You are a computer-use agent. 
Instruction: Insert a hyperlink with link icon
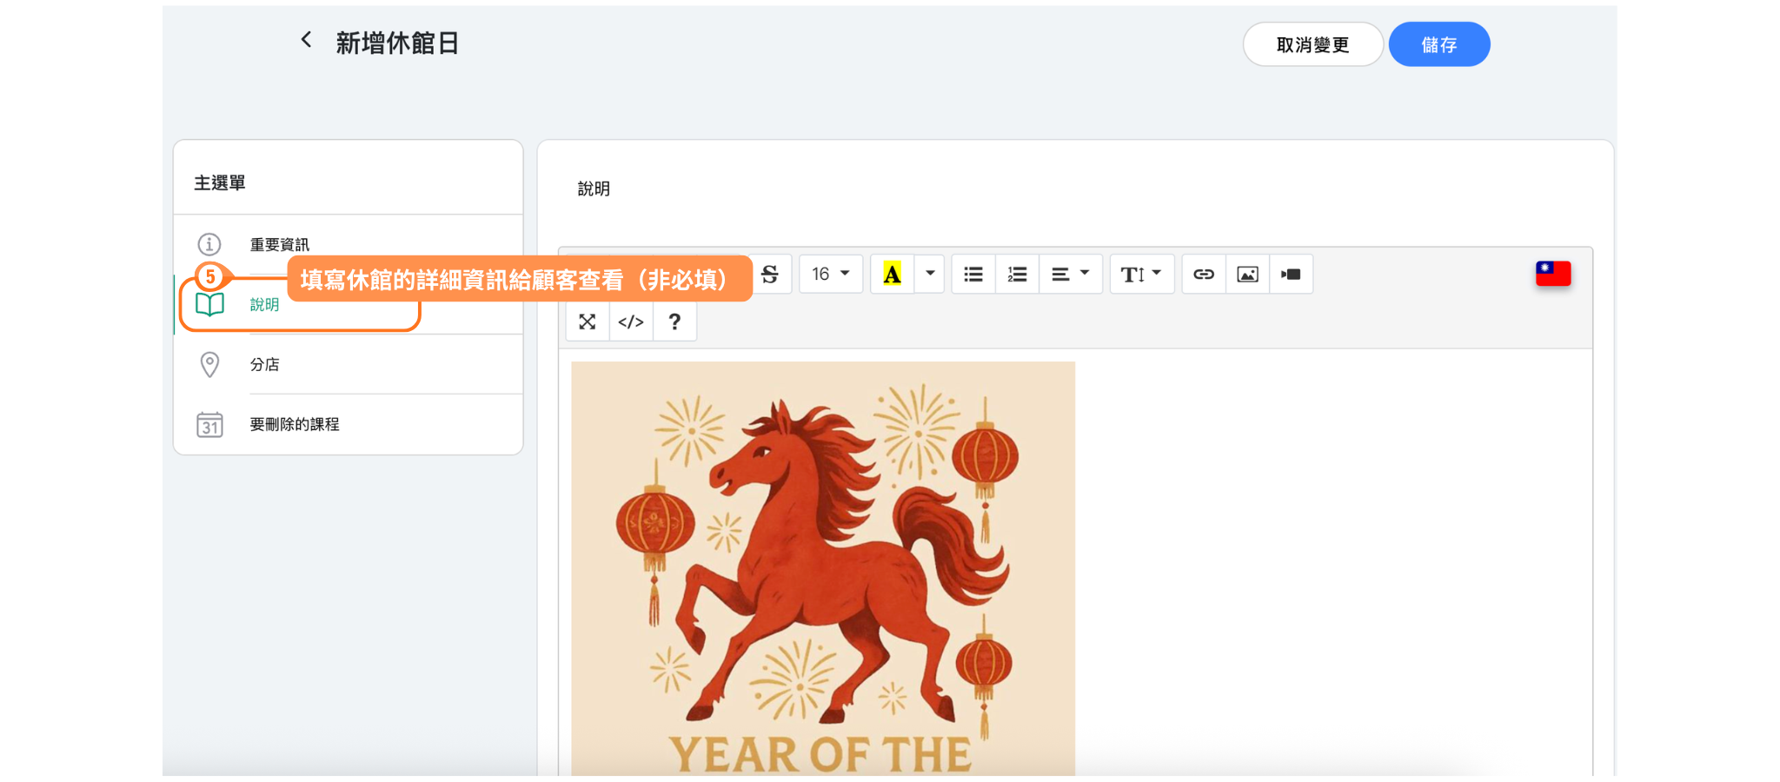(1204, 275)
